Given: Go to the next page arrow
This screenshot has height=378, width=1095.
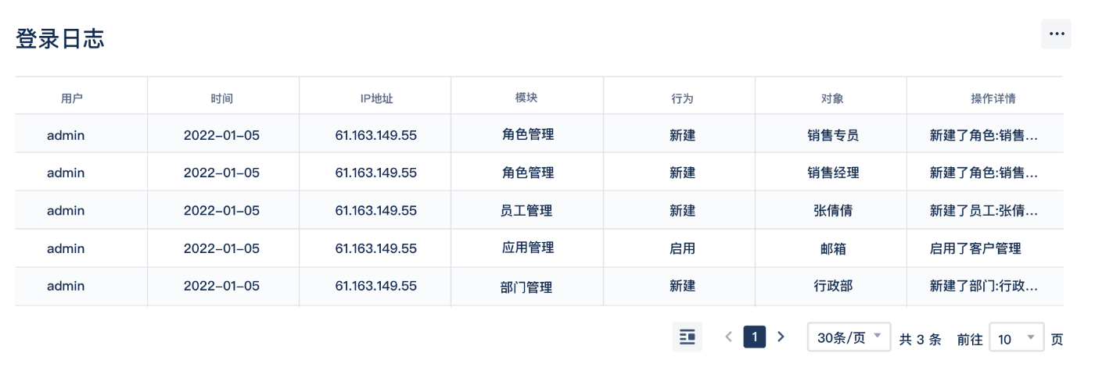Looking at the screenshot, I should [781, 337].
